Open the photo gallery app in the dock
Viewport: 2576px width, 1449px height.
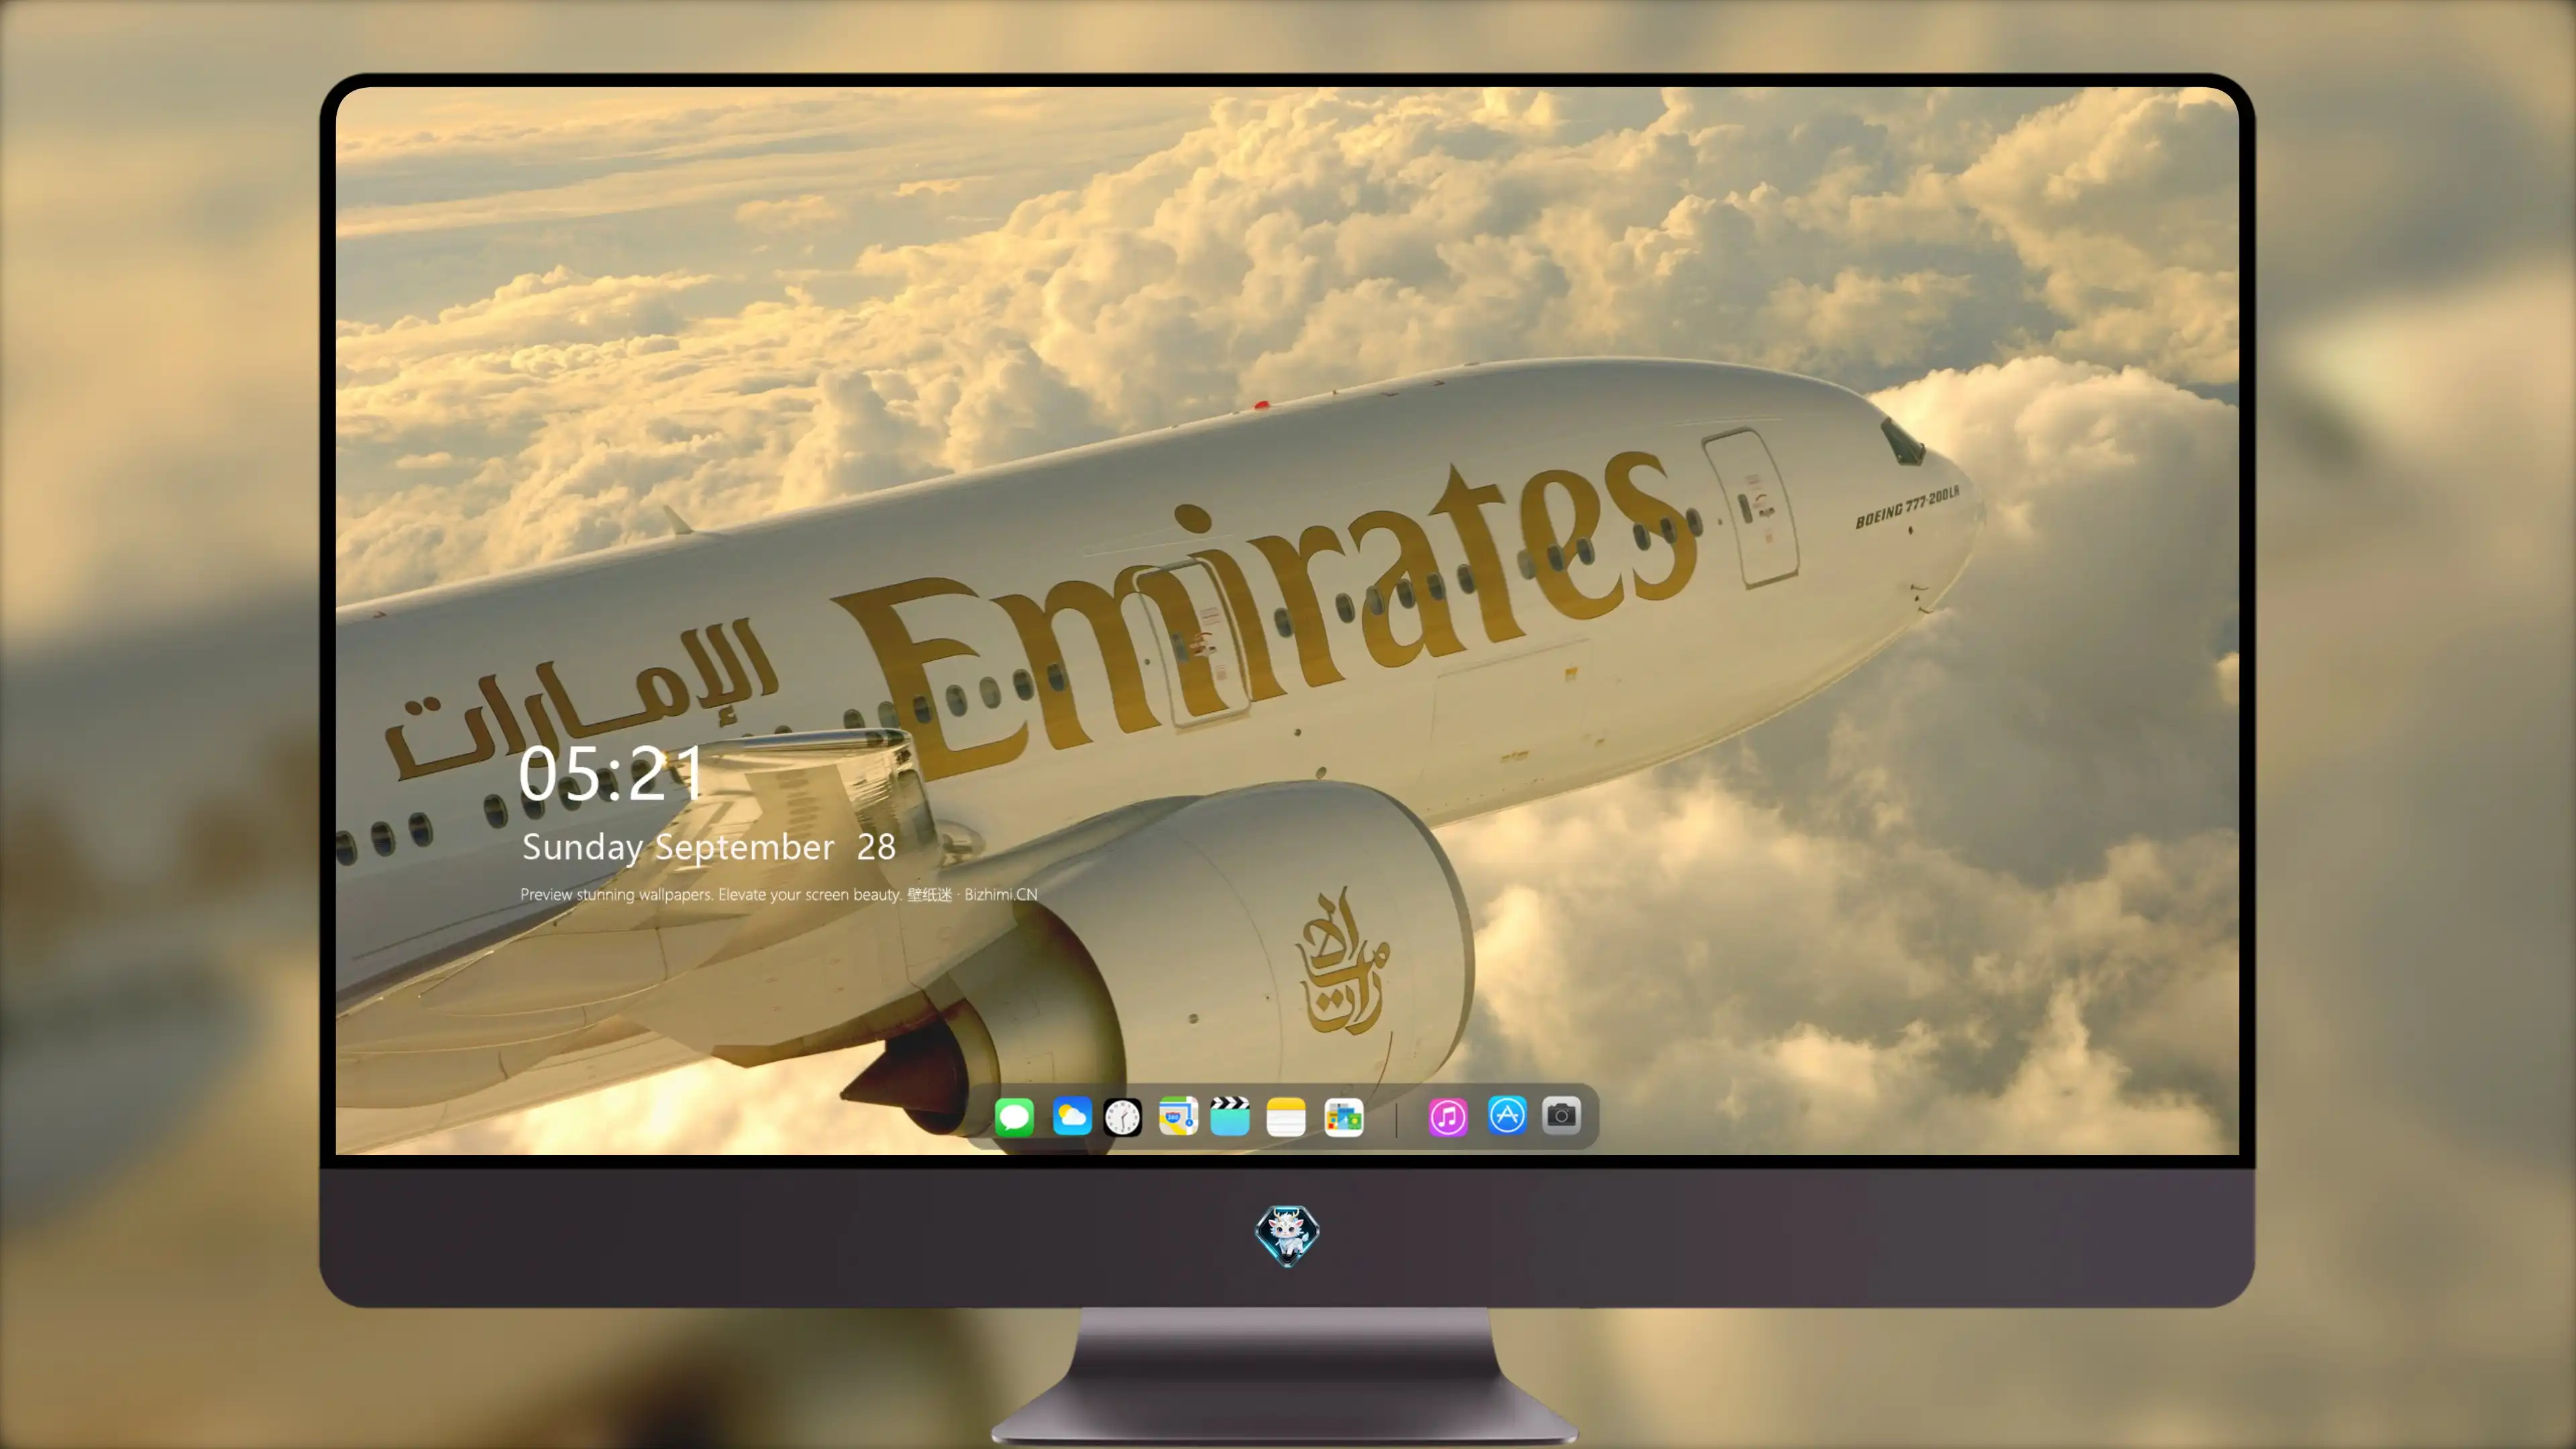[x=1344, y=1116]
